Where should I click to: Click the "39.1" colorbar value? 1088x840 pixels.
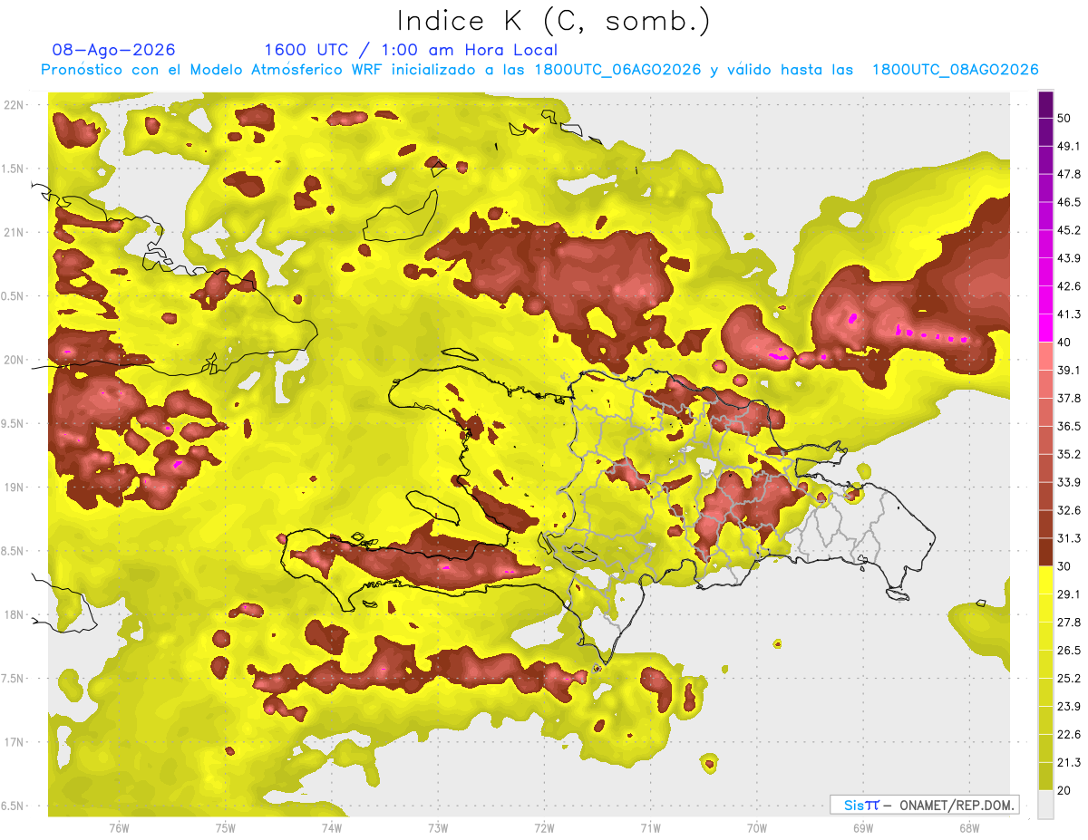point(1069,371)
